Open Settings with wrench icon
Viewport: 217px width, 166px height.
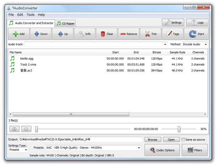173,22
